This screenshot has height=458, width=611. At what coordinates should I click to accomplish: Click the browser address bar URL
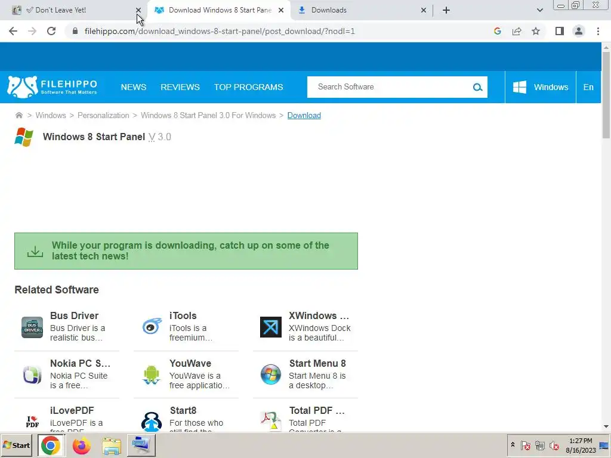coord(220,31)
